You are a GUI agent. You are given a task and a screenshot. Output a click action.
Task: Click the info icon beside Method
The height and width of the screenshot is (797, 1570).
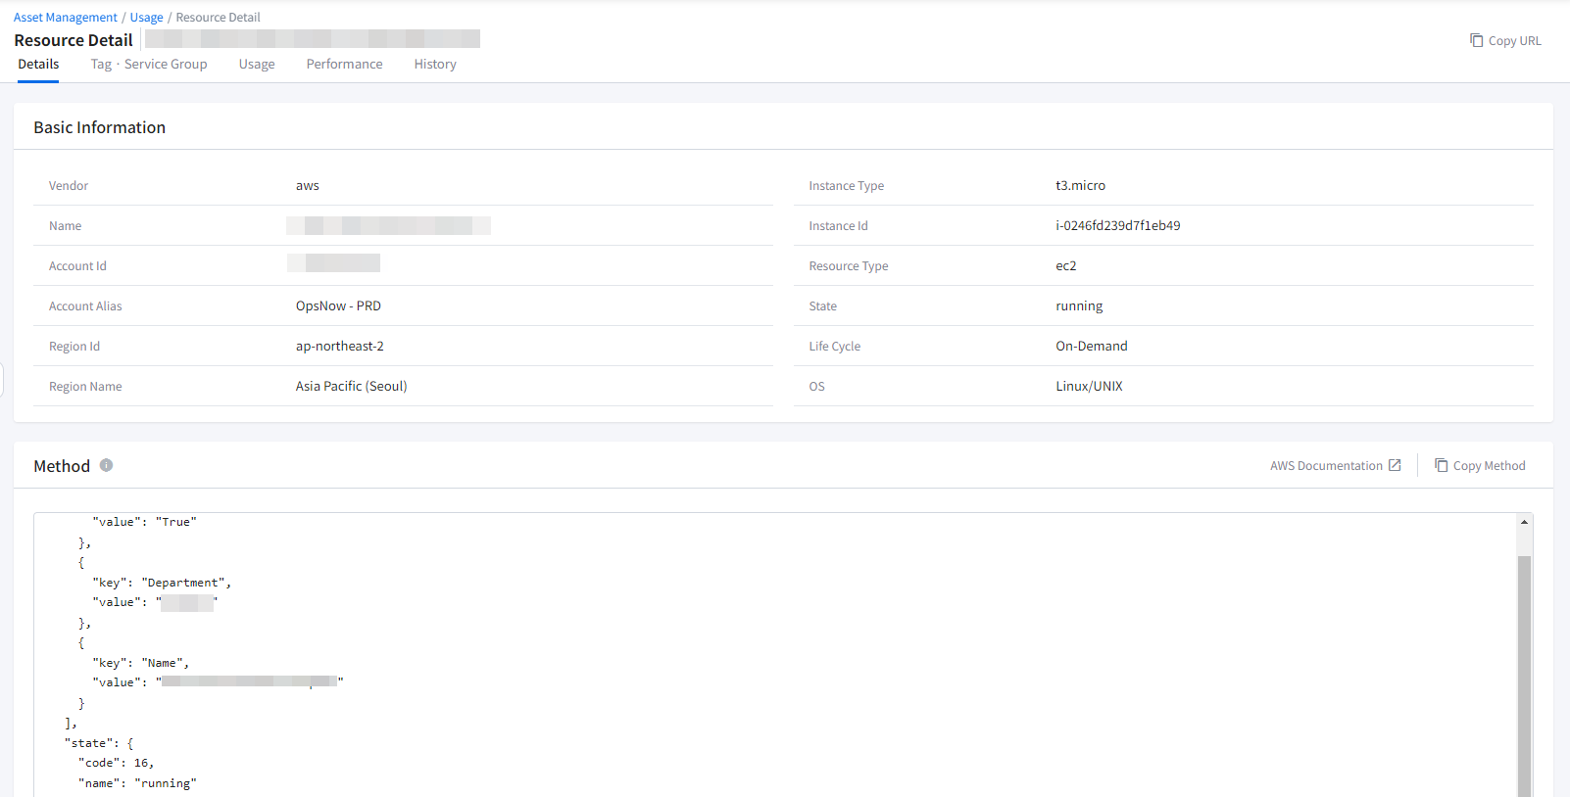pyautogui.click(x=106, y=465)
